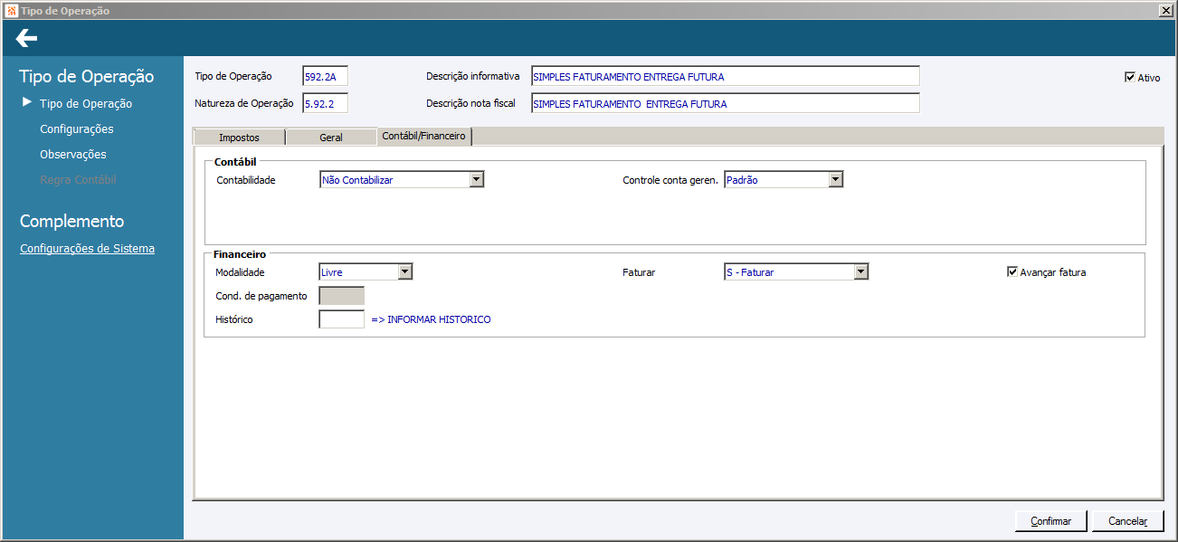Click the Natureza de Operação field
Screen dimensions: 1178x542
325,103
